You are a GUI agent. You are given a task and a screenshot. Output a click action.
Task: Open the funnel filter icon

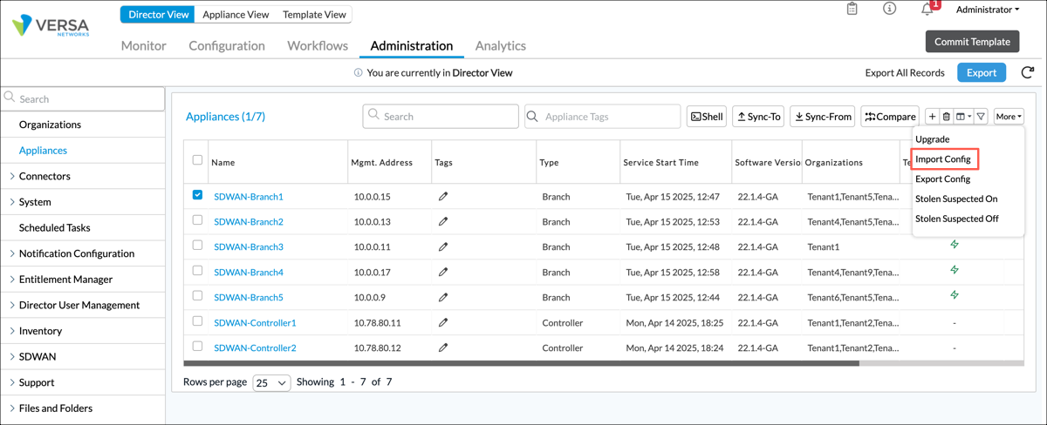pos(981,117)
